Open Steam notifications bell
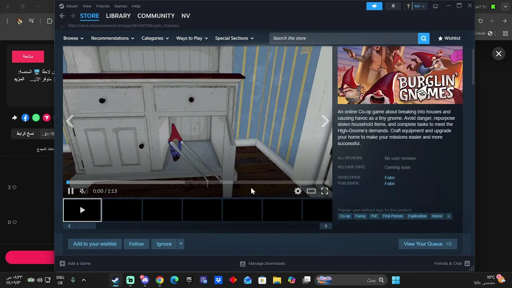 [x=393, y=6]
